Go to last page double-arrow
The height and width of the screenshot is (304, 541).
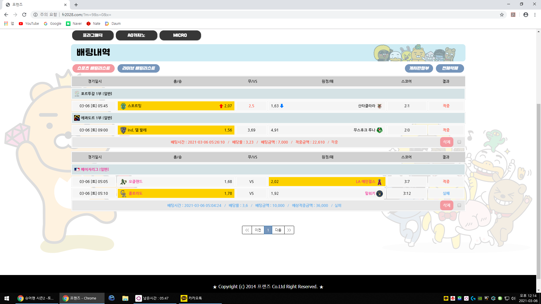tap(289, 230)
